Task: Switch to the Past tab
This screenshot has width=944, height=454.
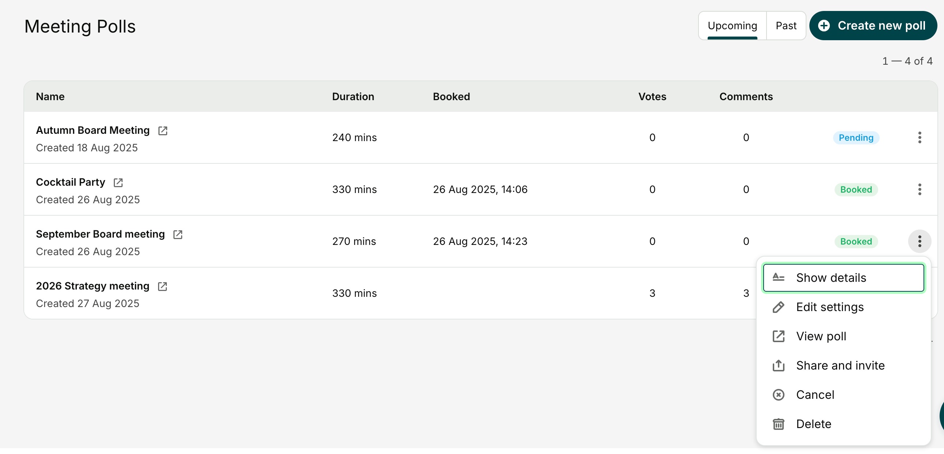Action: click(x=786, y=26)
